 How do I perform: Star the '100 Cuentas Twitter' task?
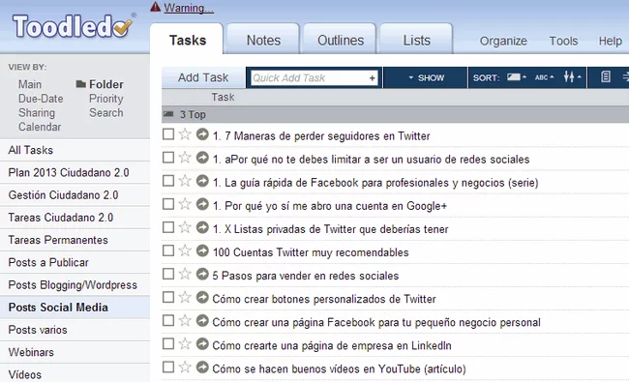tap(185, 250)
